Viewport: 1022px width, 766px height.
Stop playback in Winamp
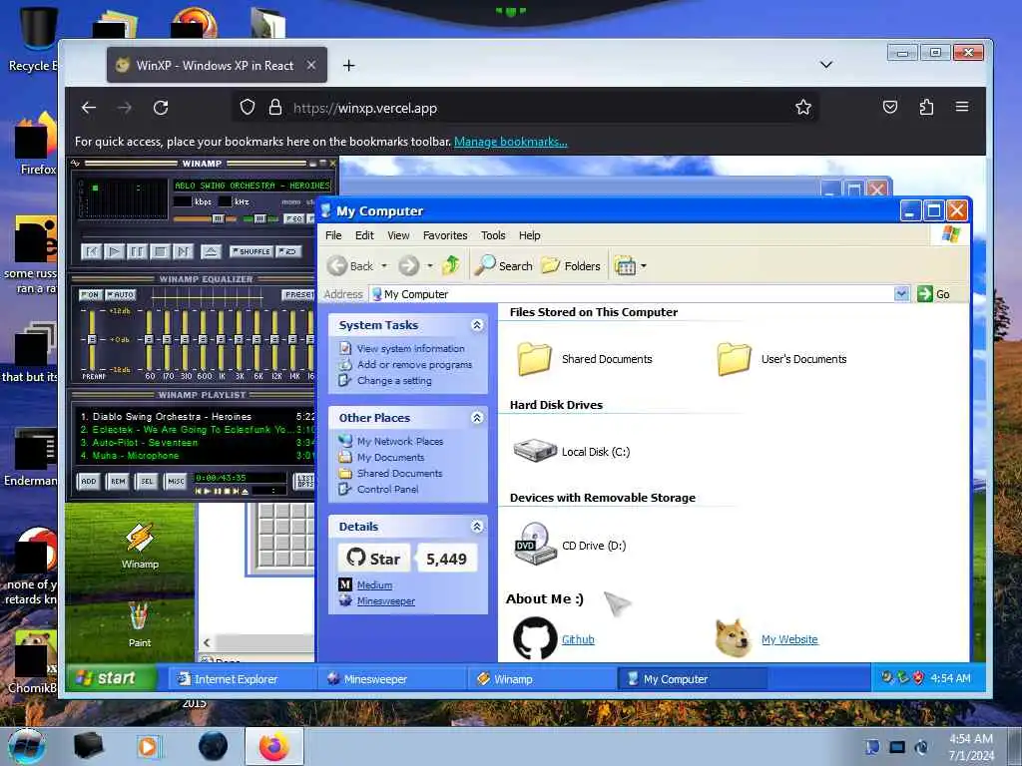[x=160, y=250]
